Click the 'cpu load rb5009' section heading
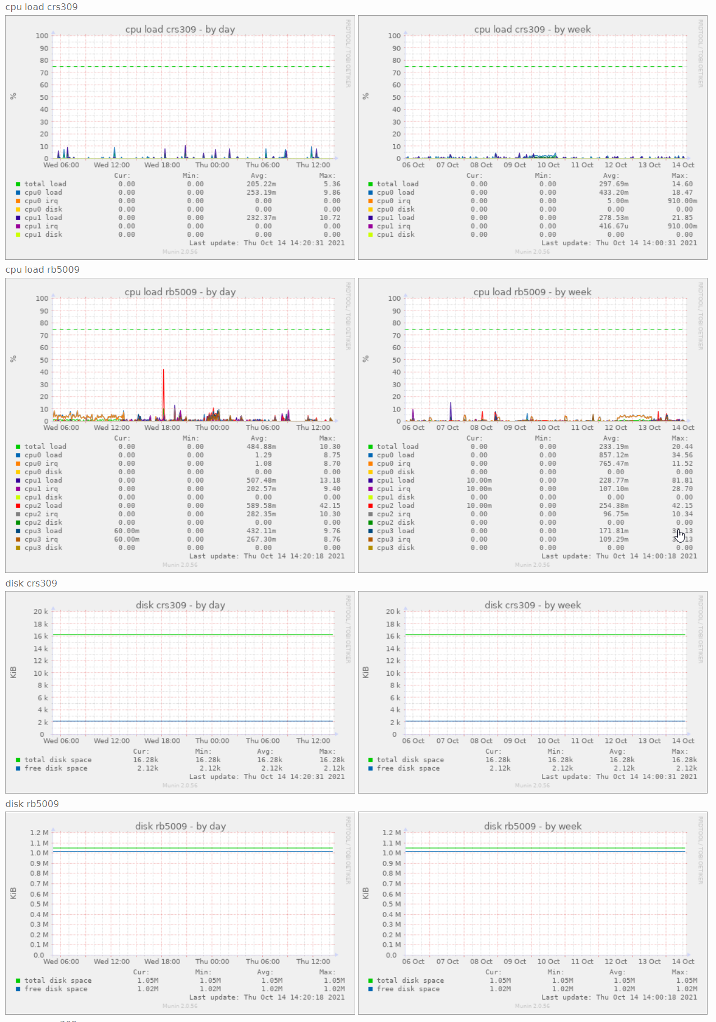Viewport: 716px width, 1022px height. [x=43, y=269]
